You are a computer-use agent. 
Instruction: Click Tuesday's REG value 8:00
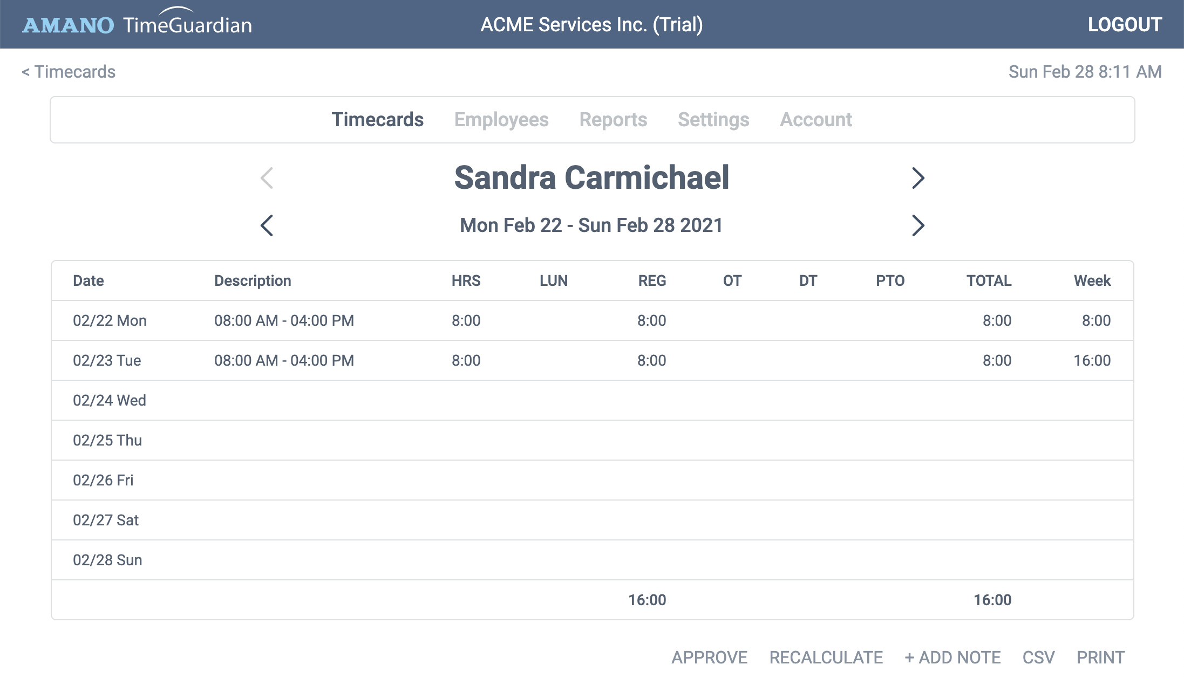pyautogui.click(x=652, y=360)
